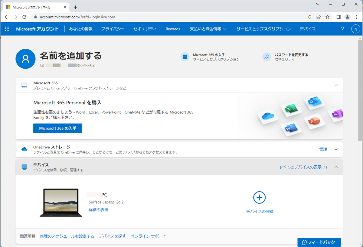
Task: Click the Microsoft 365 laptop section icon
Action: click(x=25, y=85)
